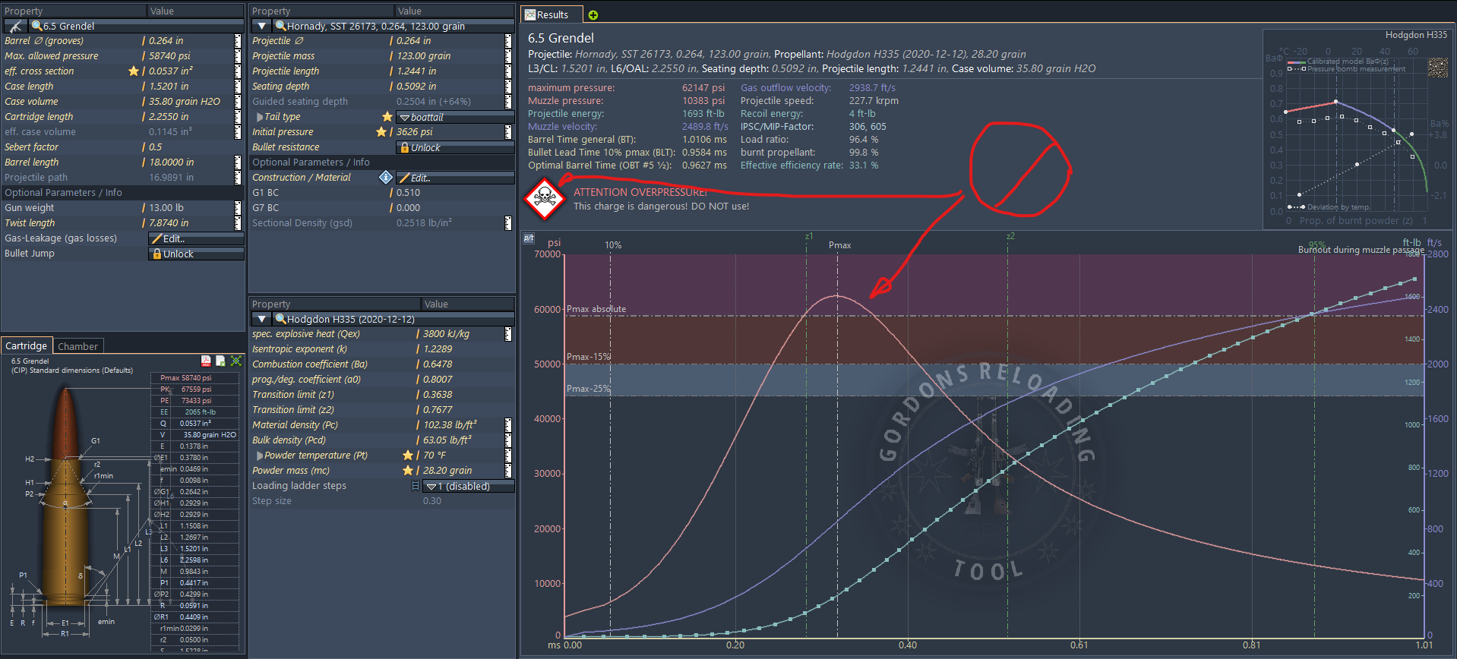This screenshot has width=1457, height=659.
Task: Add a new results tab with plus icon
Action: [593, 15]
